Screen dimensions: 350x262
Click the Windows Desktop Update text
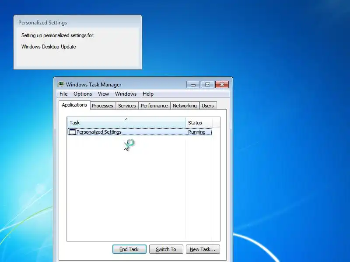49,47
